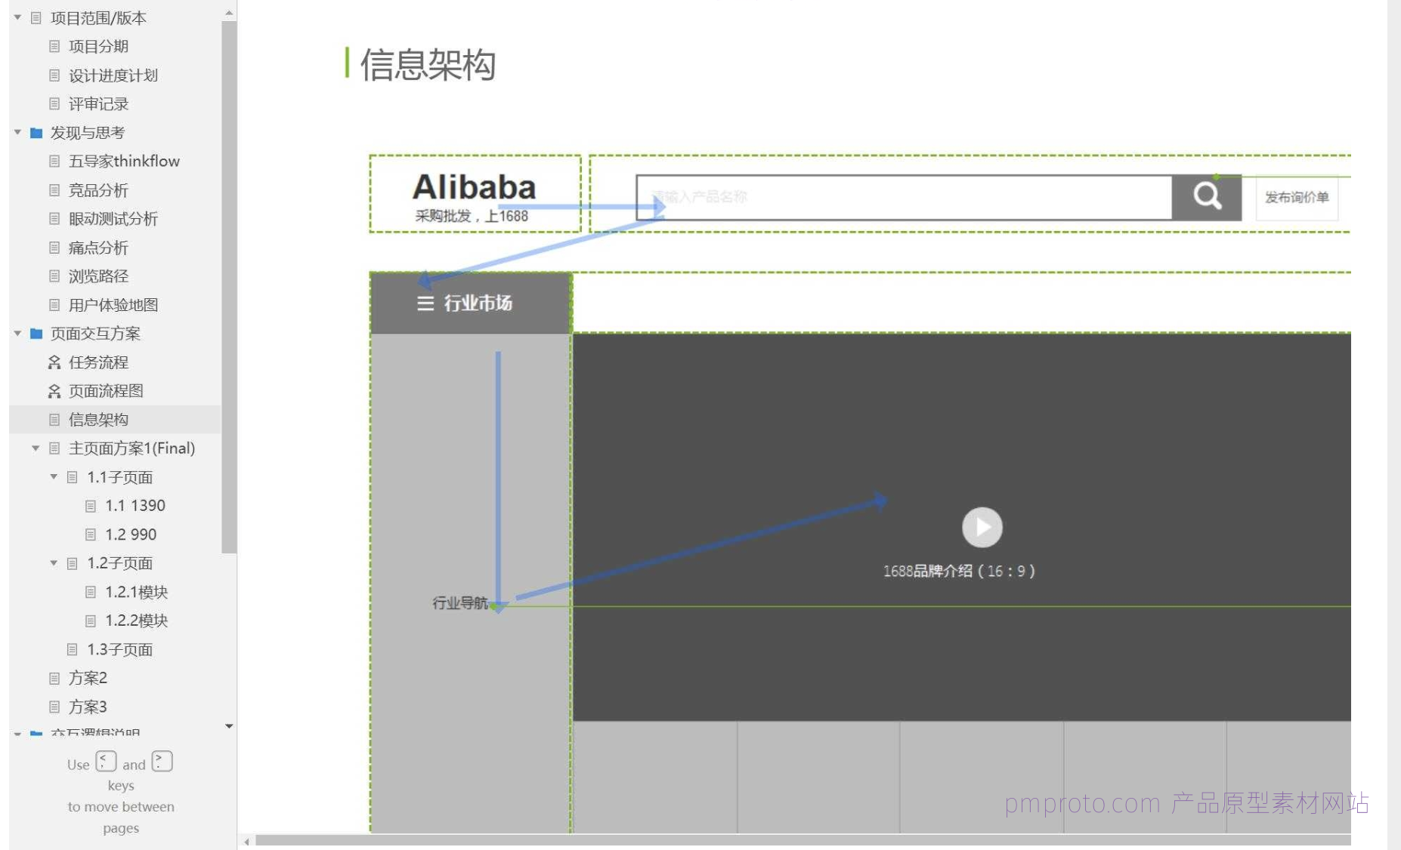Click the product name search input field
This screenshot has height=850, width=1401.
click(x=903, y=198)
